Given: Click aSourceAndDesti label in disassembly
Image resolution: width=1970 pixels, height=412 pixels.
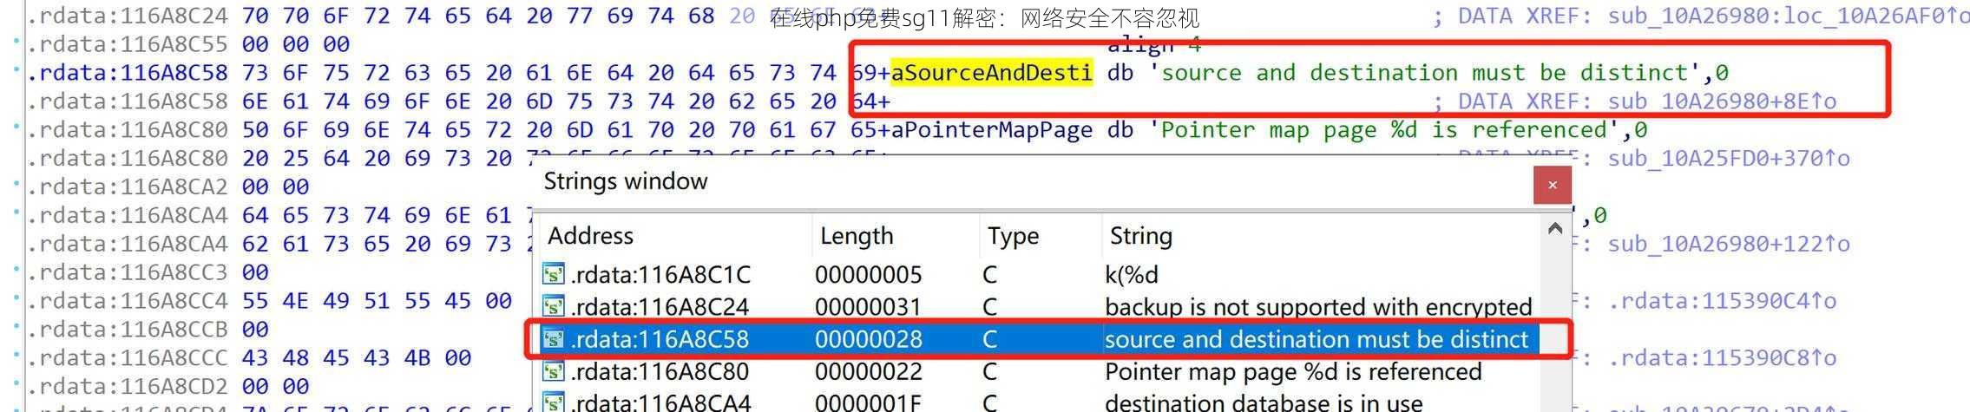Looking at the screenshot, I should (x=992, y=73).
